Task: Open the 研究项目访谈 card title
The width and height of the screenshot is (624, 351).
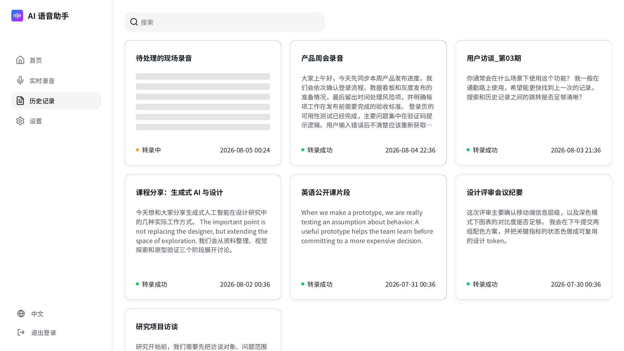Action: [157, 327]
